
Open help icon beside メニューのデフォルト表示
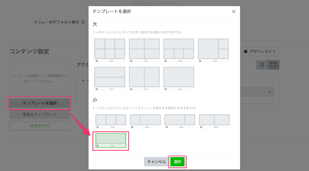tap(83, 22)
